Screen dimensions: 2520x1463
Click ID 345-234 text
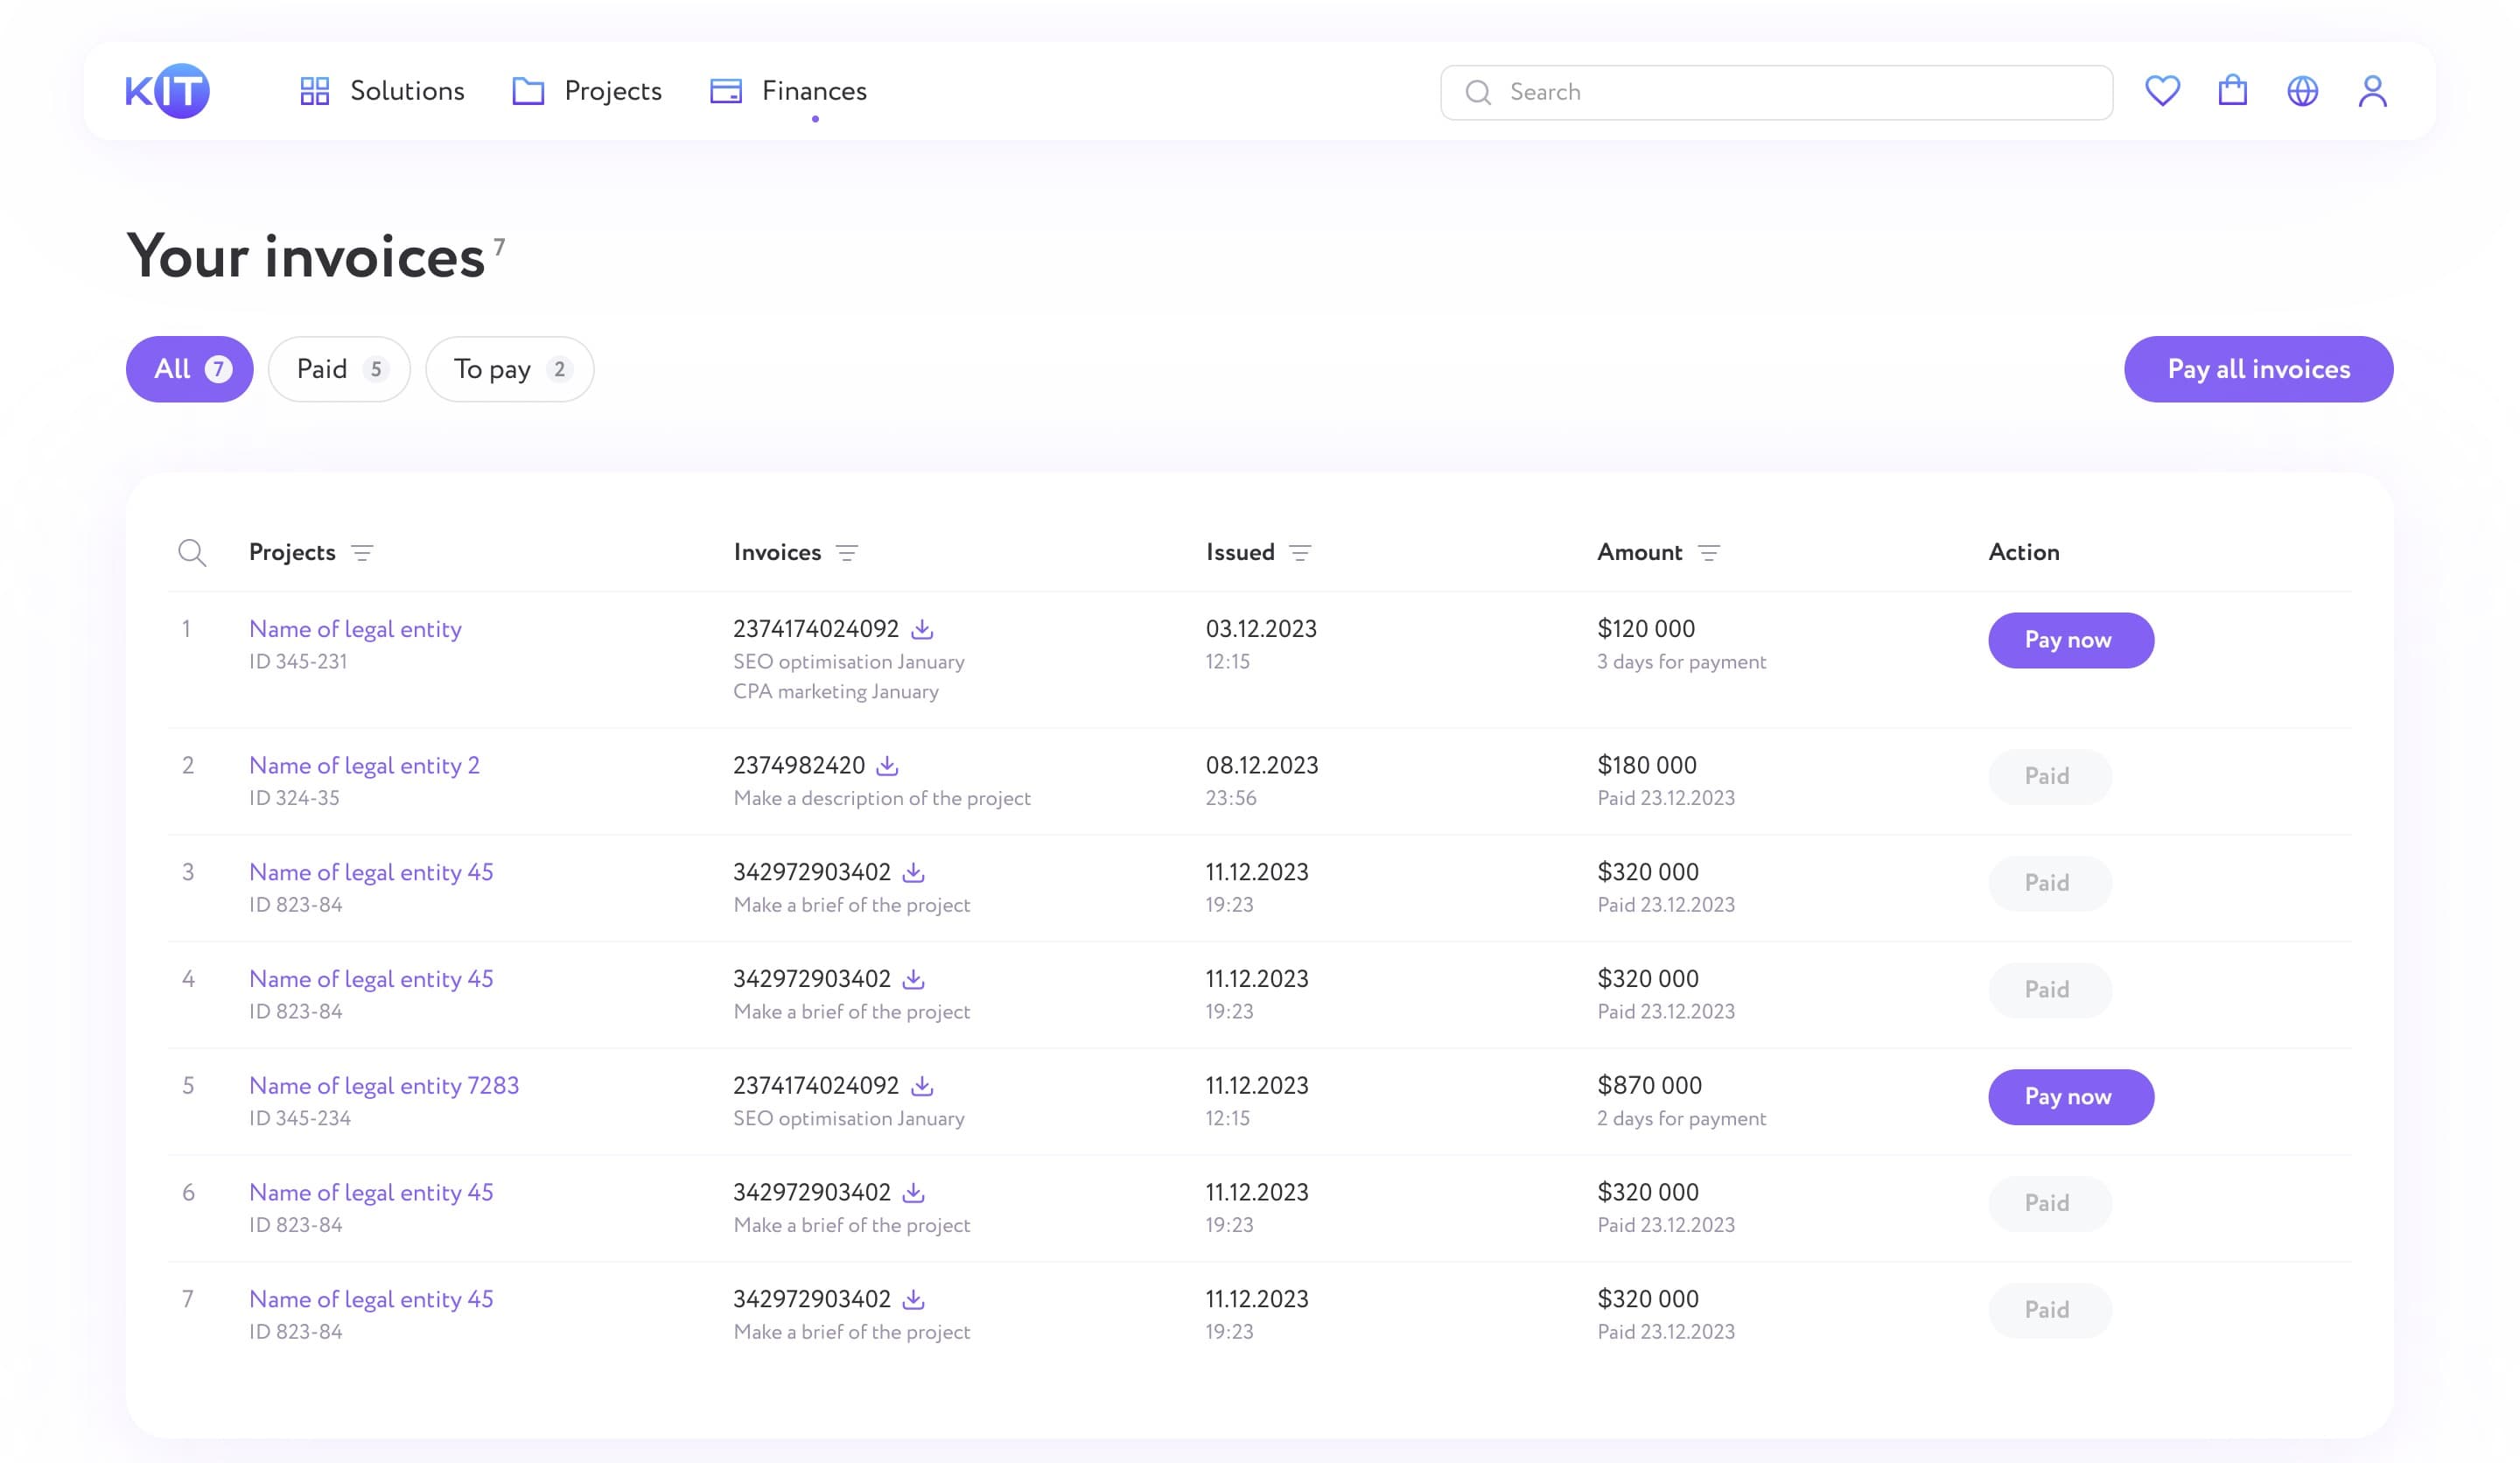300,1118
